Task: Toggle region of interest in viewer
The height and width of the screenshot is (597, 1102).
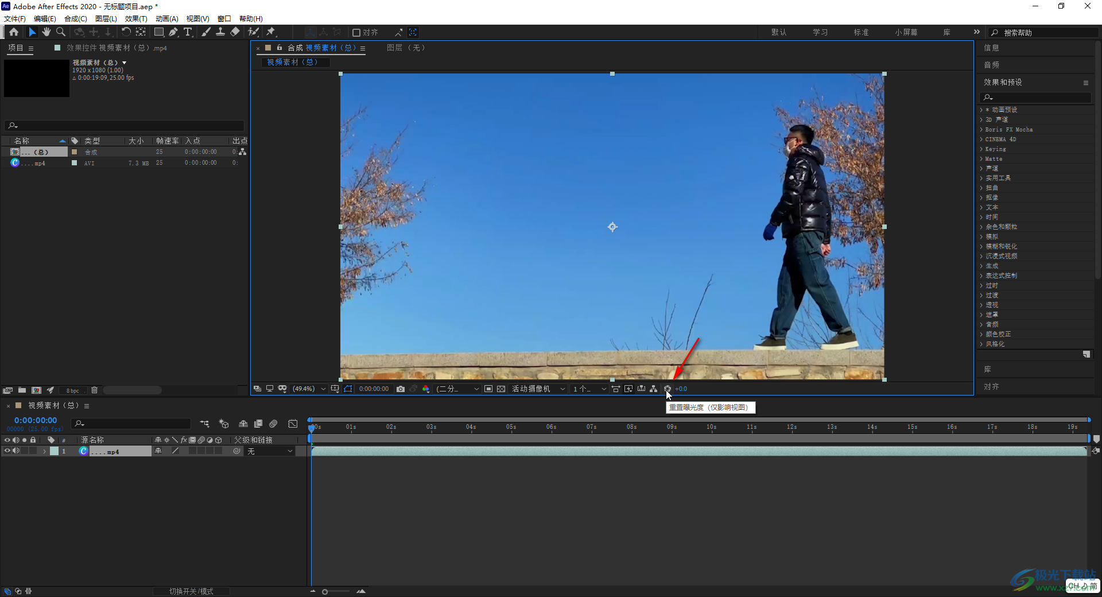Action: point(488,389)
